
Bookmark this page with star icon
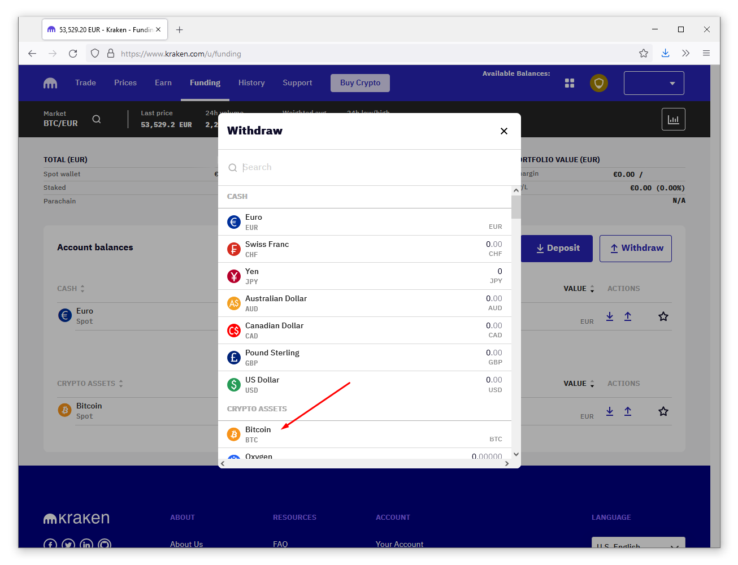pyautogui.click(x=644, y=54)
